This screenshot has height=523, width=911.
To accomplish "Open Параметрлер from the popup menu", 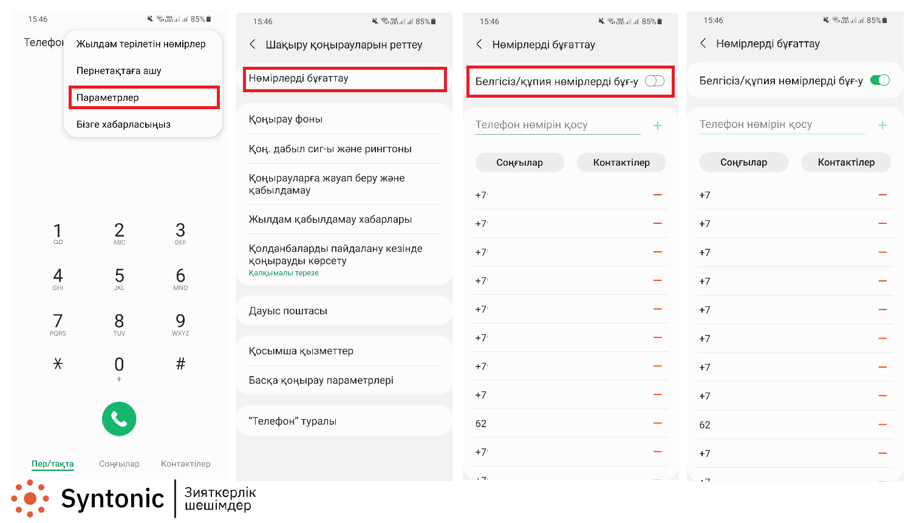I will click(144, 98).
